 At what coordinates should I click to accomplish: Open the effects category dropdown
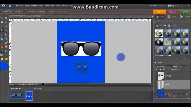pyautogui.click(x=180, y=26)
